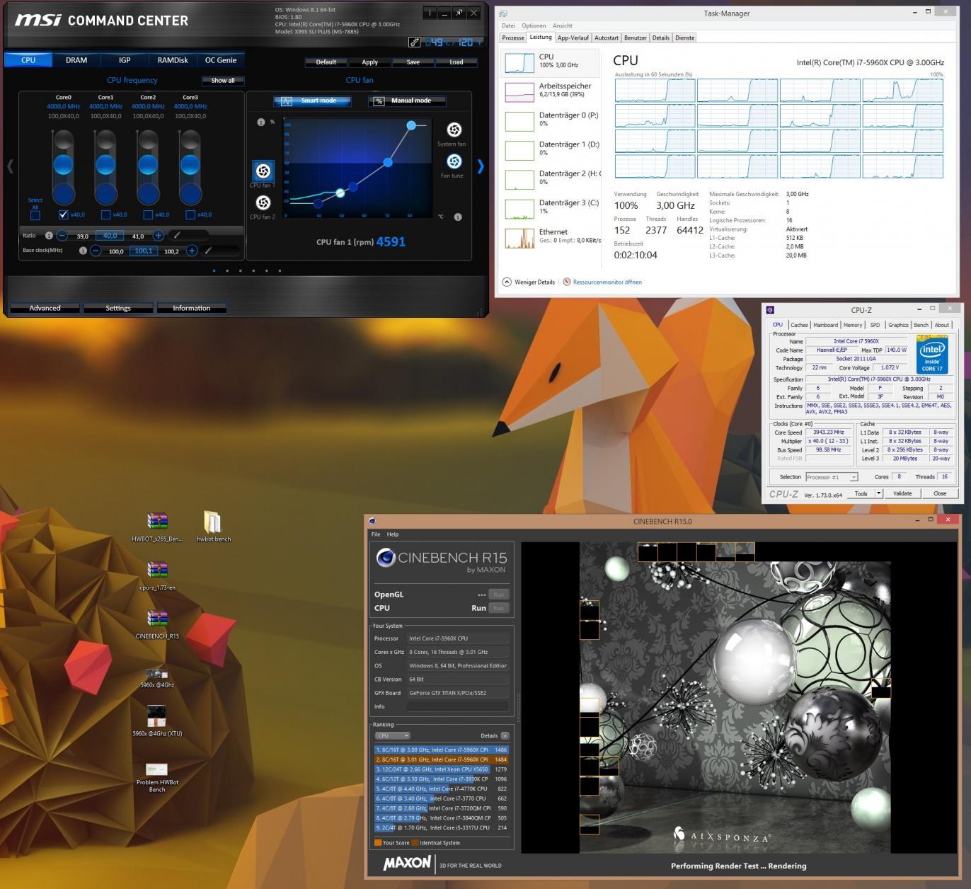971x889 pixels.
Task: Click the Core0 frequency slider knob
Action: 63,164
